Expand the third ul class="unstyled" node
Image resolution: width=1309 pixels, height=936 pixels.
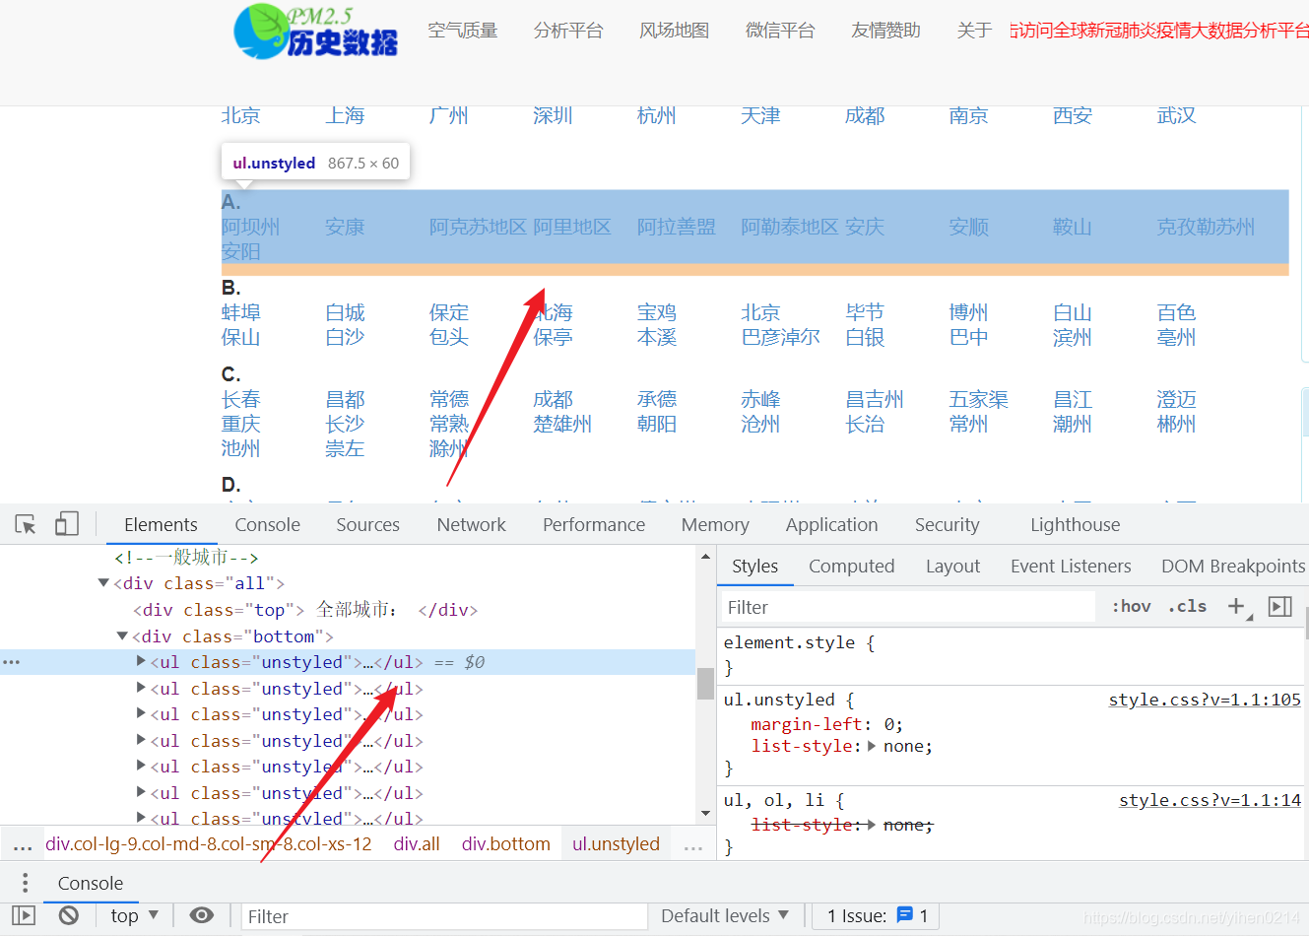click(141, 713)
